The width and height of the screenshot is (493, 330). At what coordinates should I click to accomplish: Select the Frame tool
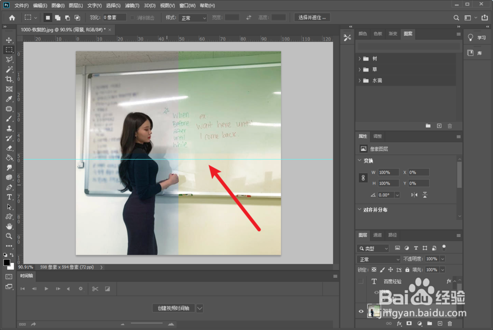pyautogui.click(x=9, y=89)
